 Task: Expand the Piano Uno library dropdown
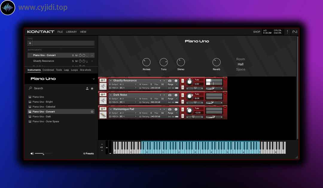tap(94, 79)
